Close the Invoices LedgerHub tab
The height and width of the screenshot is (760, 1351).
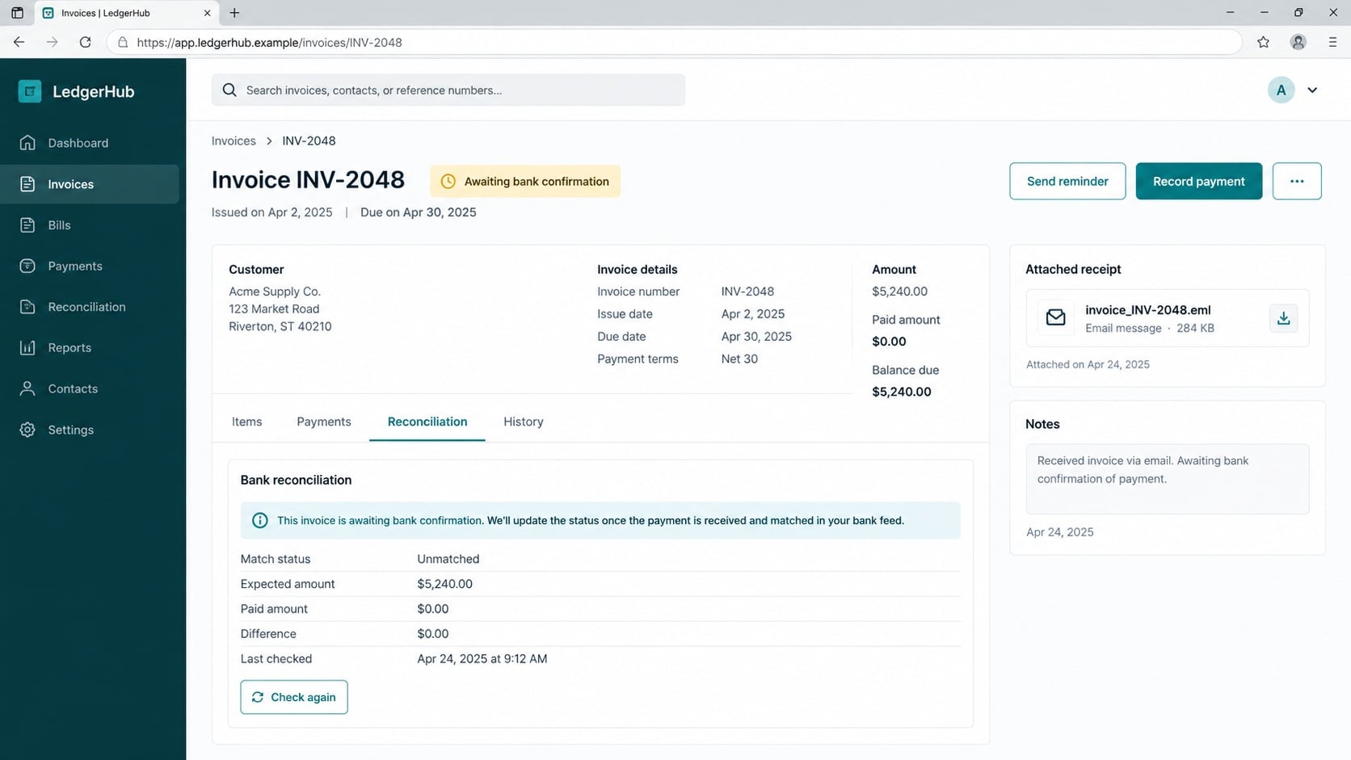point(207,13)
